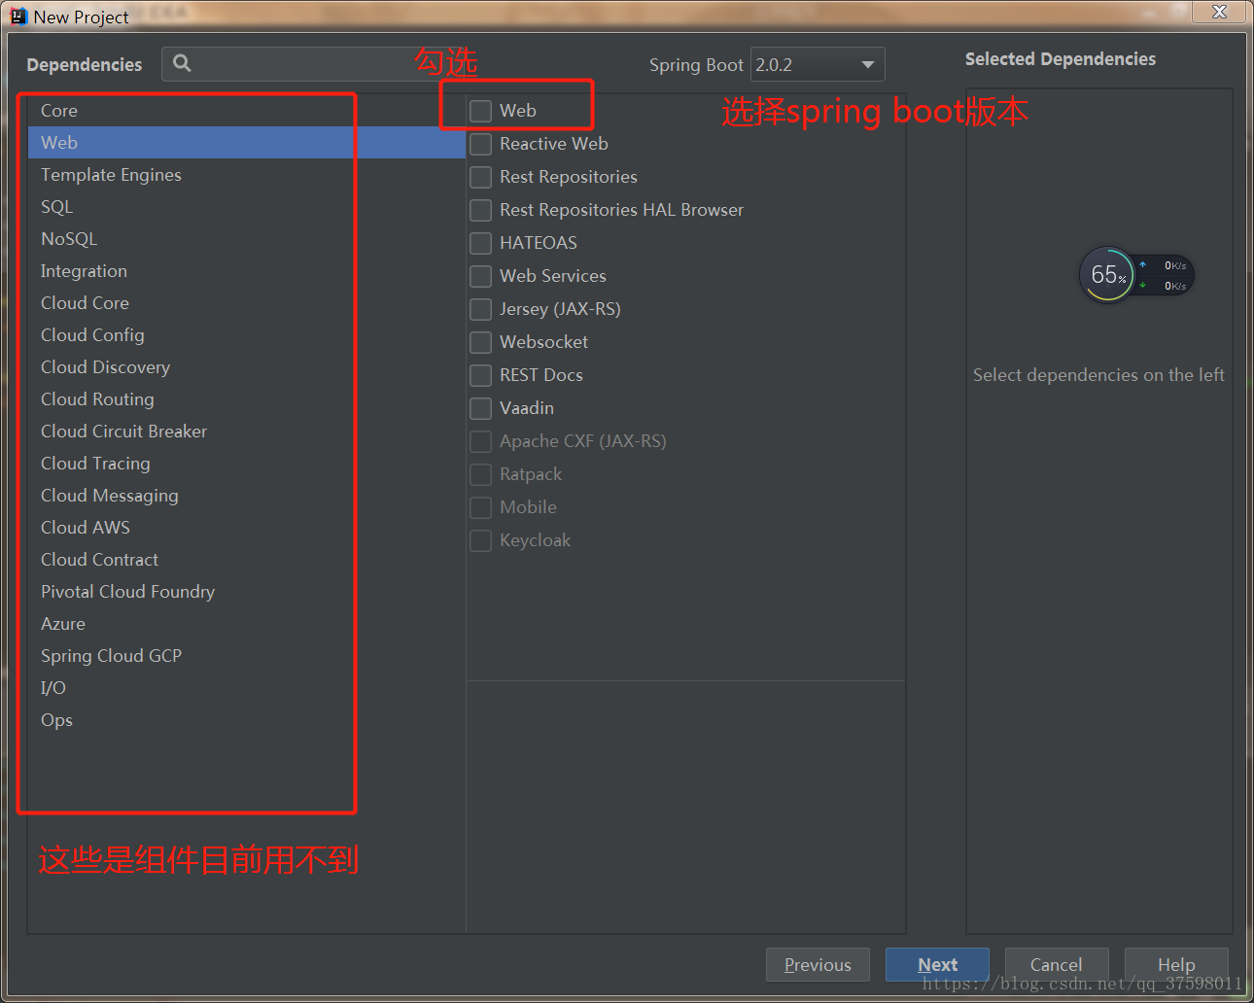The image size is (1254, 1003).
Task: Select the Web category
Action: [x=246, y=143]
